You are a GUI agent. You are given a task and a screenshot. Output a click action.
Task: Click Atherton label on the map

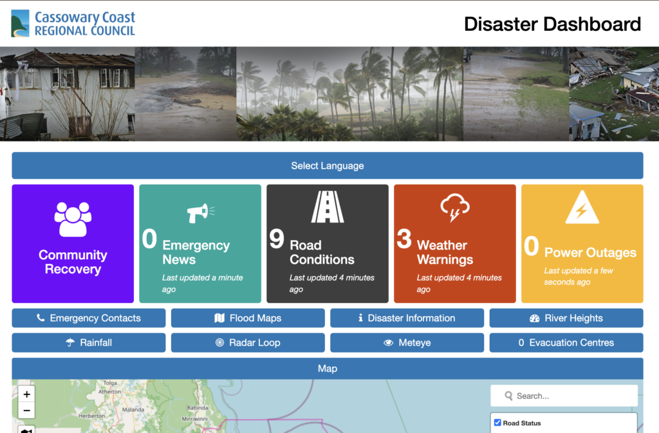(109, 391)
